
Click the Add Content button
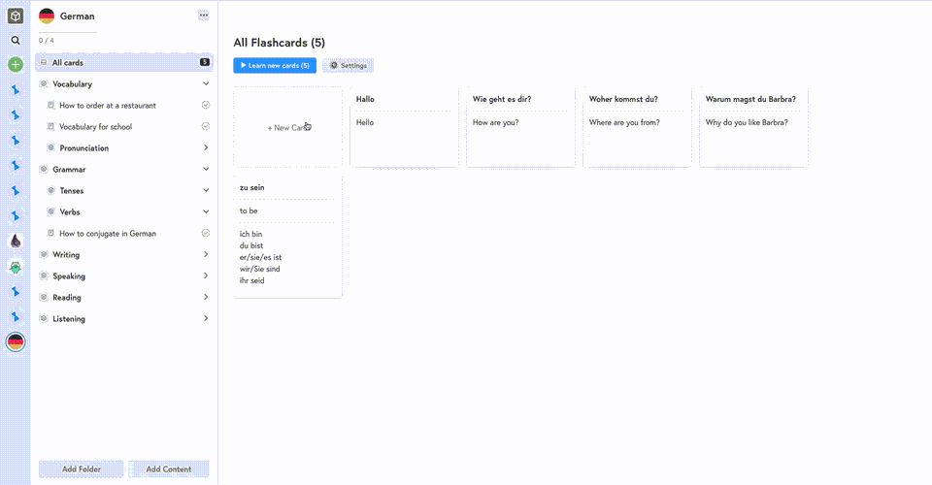[x=169, y=469]
